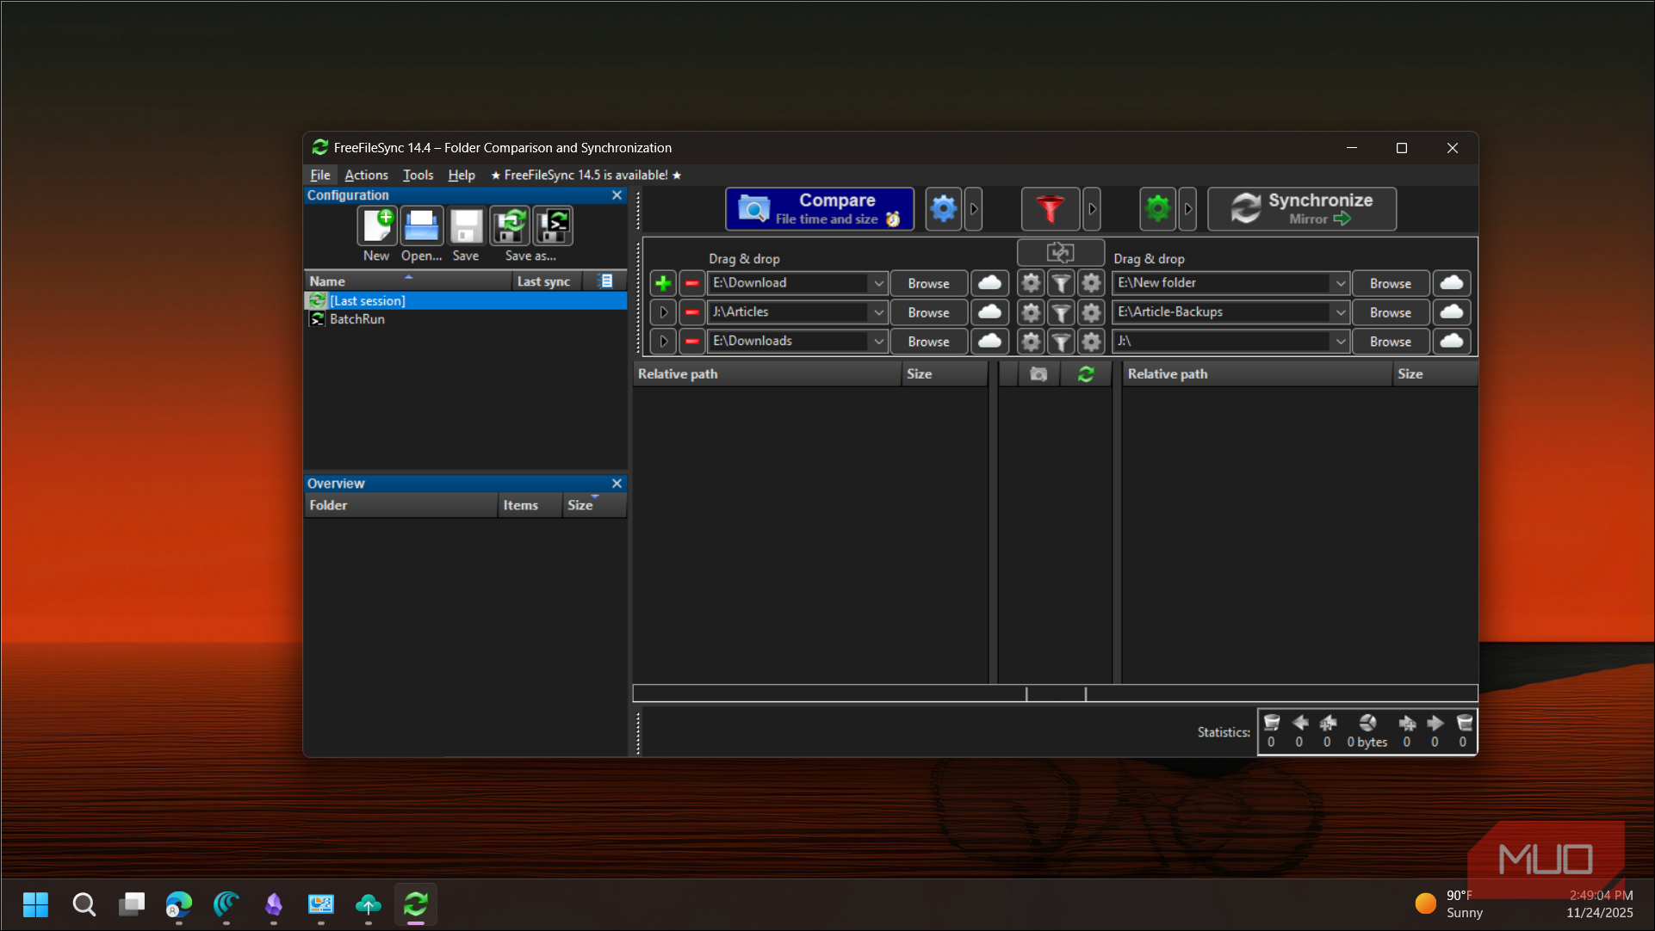
Task: Open the File menu
Action: click(x=320, y=175)
